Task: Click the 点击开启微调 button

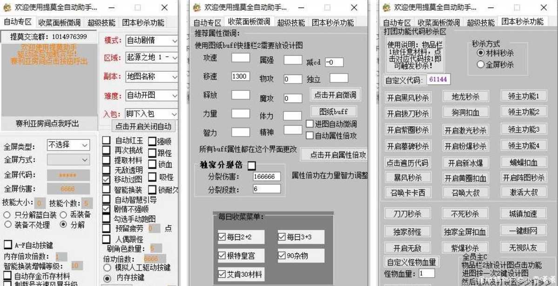Action: pos(335,95)
